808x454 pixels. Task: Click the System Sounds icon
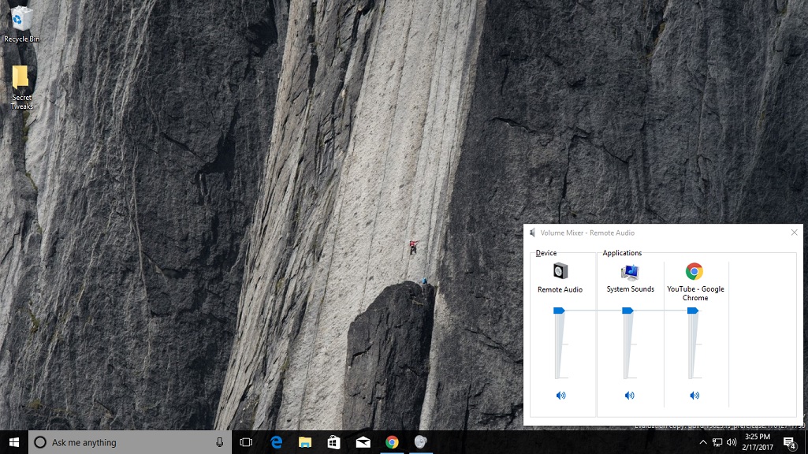tap(630, 272)
